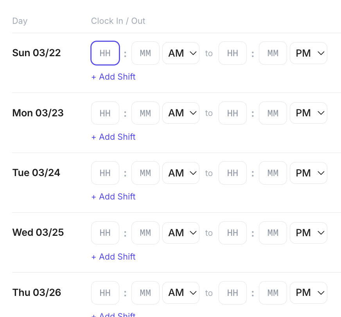Click the Sunday clock-in minutes field
Viewport: 341px width, 317px height.
[145, 53]
